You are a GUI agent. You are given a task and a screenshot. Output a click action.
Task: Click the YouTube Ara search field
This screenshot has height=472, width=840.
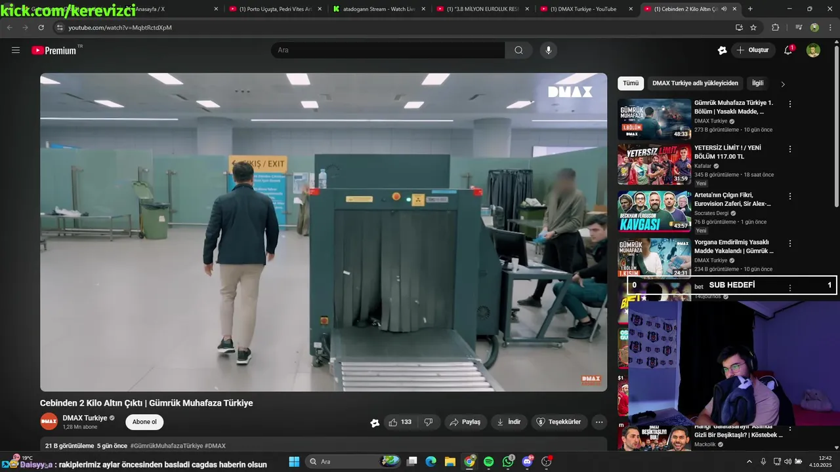[x=388, y=50]
